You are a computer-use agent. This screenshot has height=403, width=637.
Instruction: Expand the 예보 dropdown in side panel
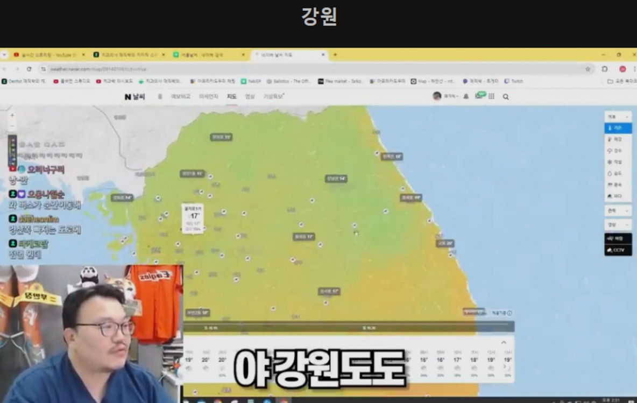[618, 117]
